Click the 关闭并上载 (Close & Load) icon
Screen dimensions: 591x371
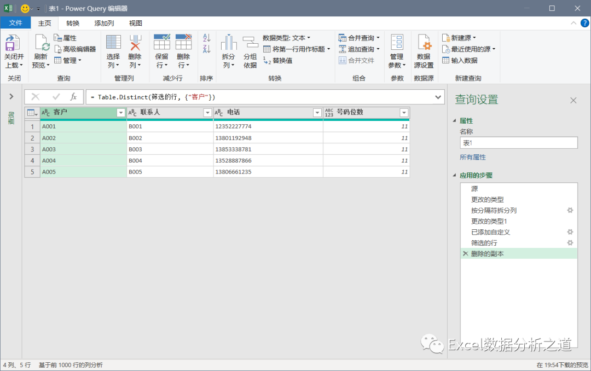[x=13, y=43]
